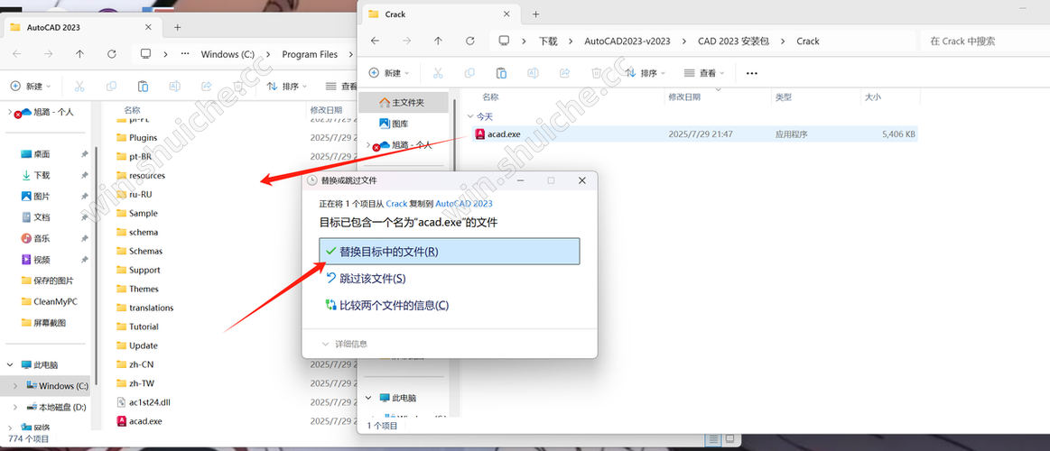Click Program Files in AutoCAD 2023 breadcrumb

tap(310, 54)
